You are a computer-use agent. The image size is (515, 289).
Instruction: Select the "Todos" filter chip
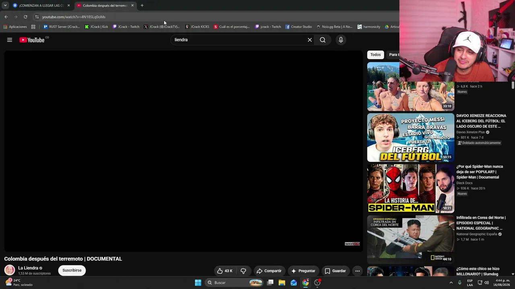click(x=375, y=55)
